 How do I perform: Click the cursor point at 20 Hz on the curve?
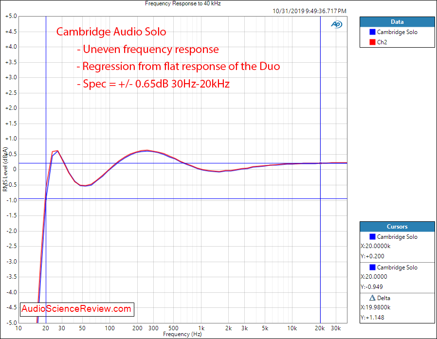coord(46,198)
